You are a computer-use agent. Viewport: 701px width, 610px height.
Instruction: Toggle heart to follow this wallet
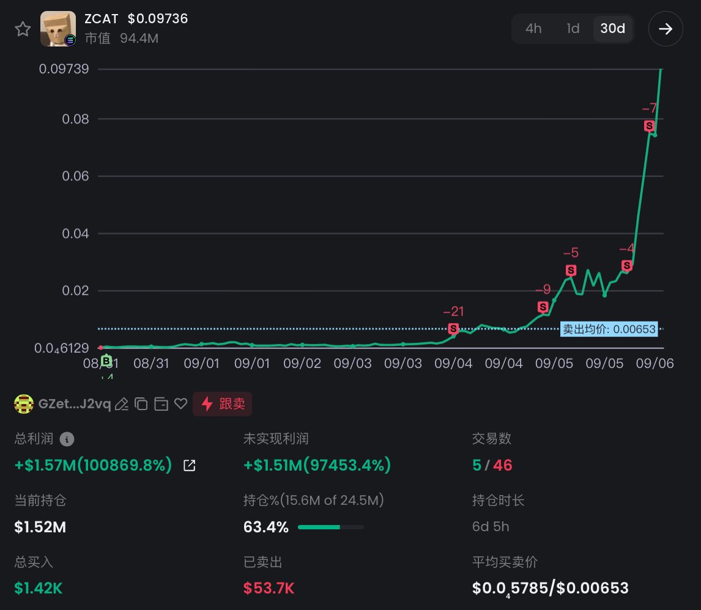pos(180,403)
